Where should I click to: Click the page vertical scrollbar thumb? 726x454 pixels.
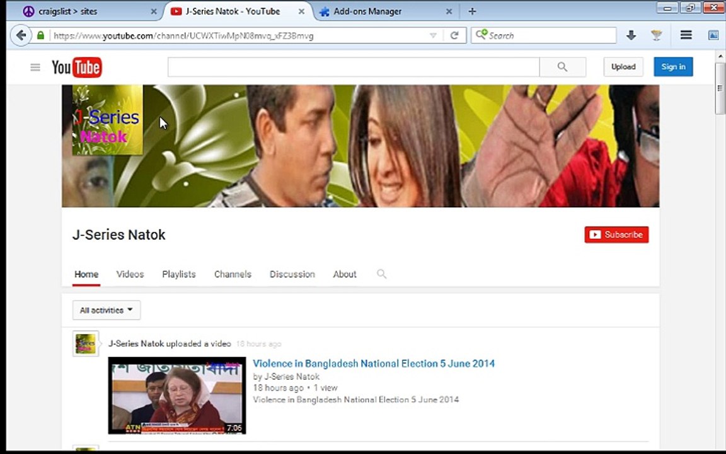tap(720, 88)
